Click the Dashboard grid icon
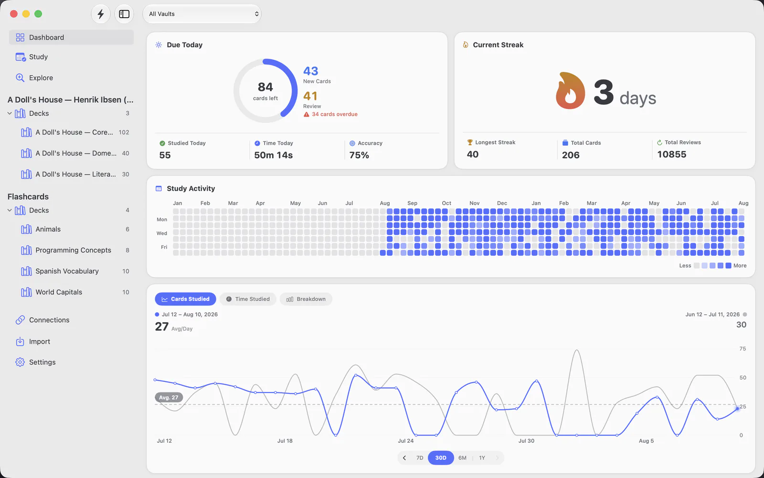The height and width of the screenshot is (478, 764). [x=20, y=37]
